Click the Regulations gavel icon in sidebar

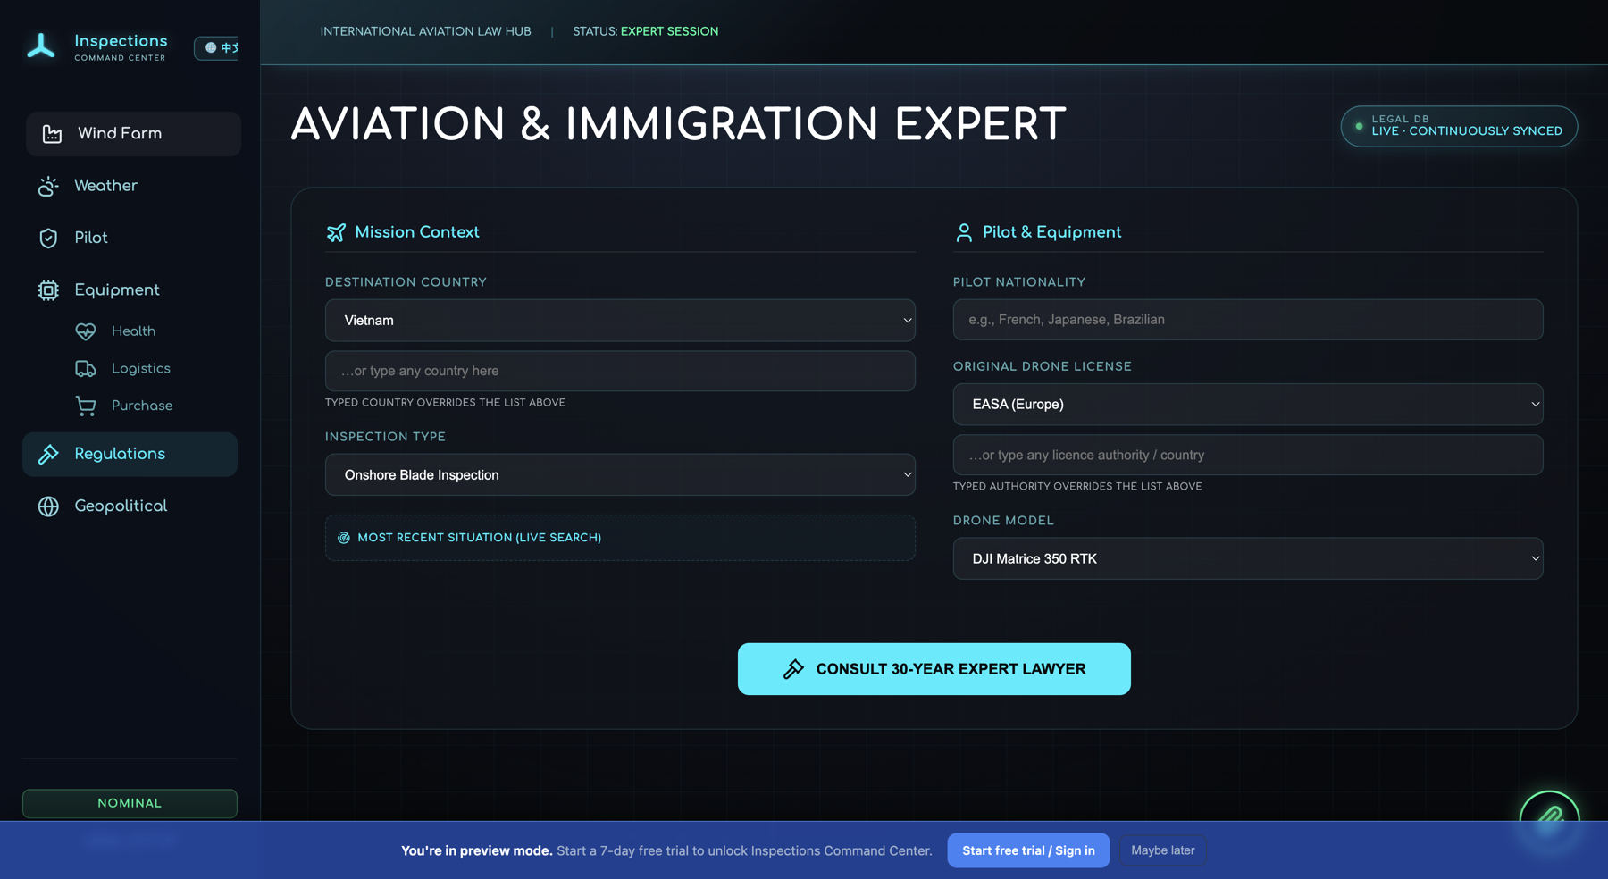(x=48, y=454)
